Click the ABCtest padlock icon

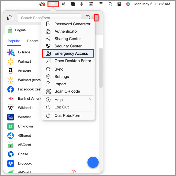[x=11, y=145]
